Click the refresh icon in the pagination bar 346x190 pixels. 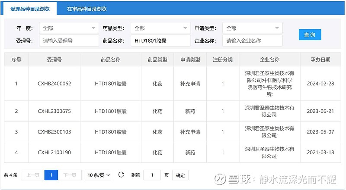(x=121, y=175)
